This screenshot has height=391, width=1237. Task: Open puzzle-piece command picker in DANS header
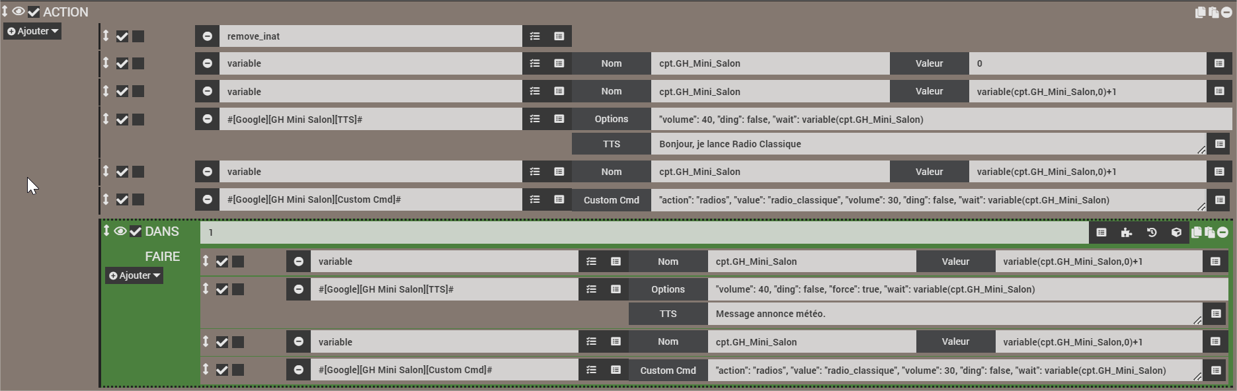tap(1127, 232)
